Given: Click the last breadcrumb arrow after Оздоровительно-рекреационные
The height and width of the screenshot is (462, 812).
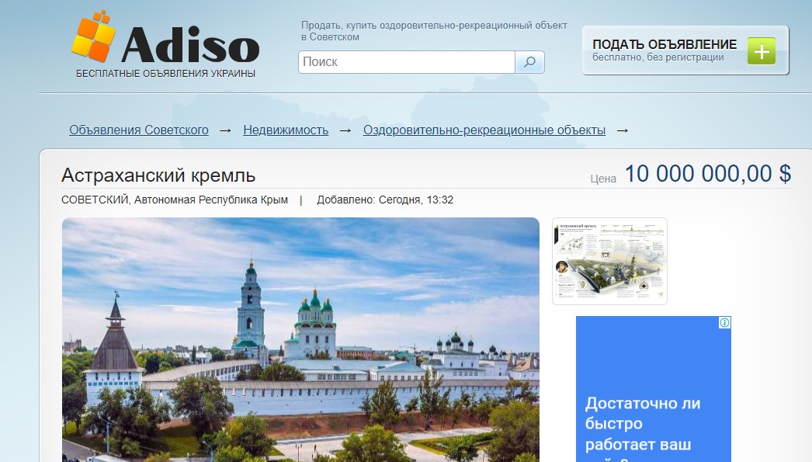Looking at the screenshot, I should pos(622,130).
